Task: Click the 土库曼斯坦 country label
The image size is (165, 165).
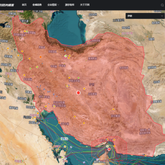Action: [118, 20]
